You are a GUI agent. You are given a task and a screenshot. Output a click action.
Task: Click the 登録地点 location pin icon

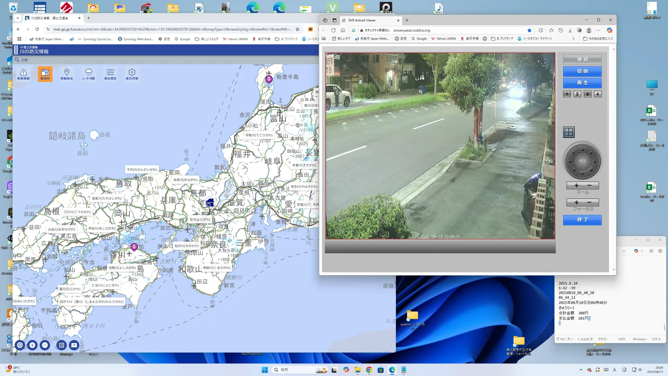pos(67,74)
